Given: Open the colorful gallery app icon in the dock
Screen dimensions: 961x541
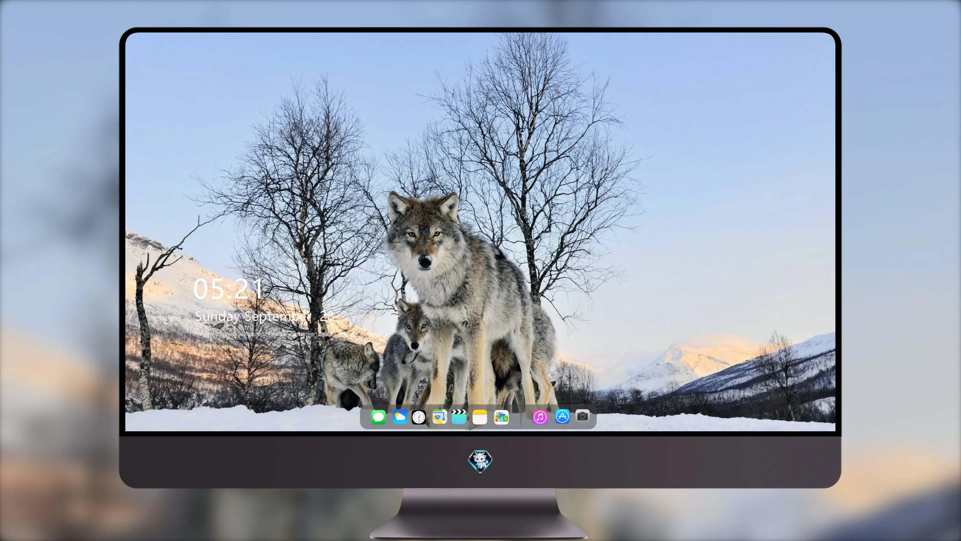Looking at the screenshot, I should coord(501,417).
